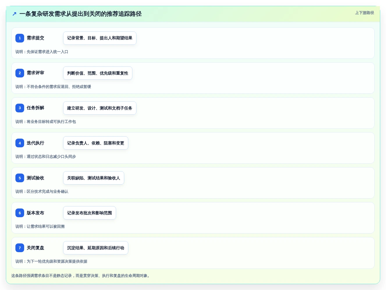Click the note 说明：区分技术完成与业务确认

click(x=42, y=192)
